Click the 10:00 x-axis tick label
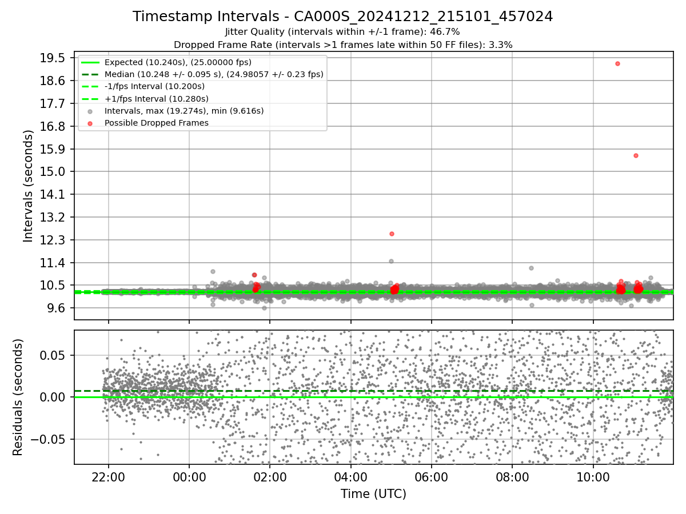Screen dimensions: 686x514 click(x=593, y=477)
